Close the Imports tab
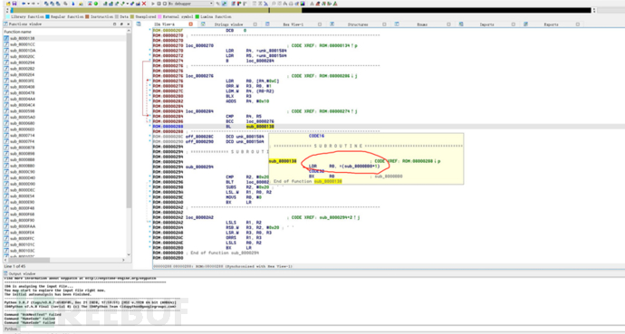The height and width of the screenshot is (334, 625). click(513, 24)
